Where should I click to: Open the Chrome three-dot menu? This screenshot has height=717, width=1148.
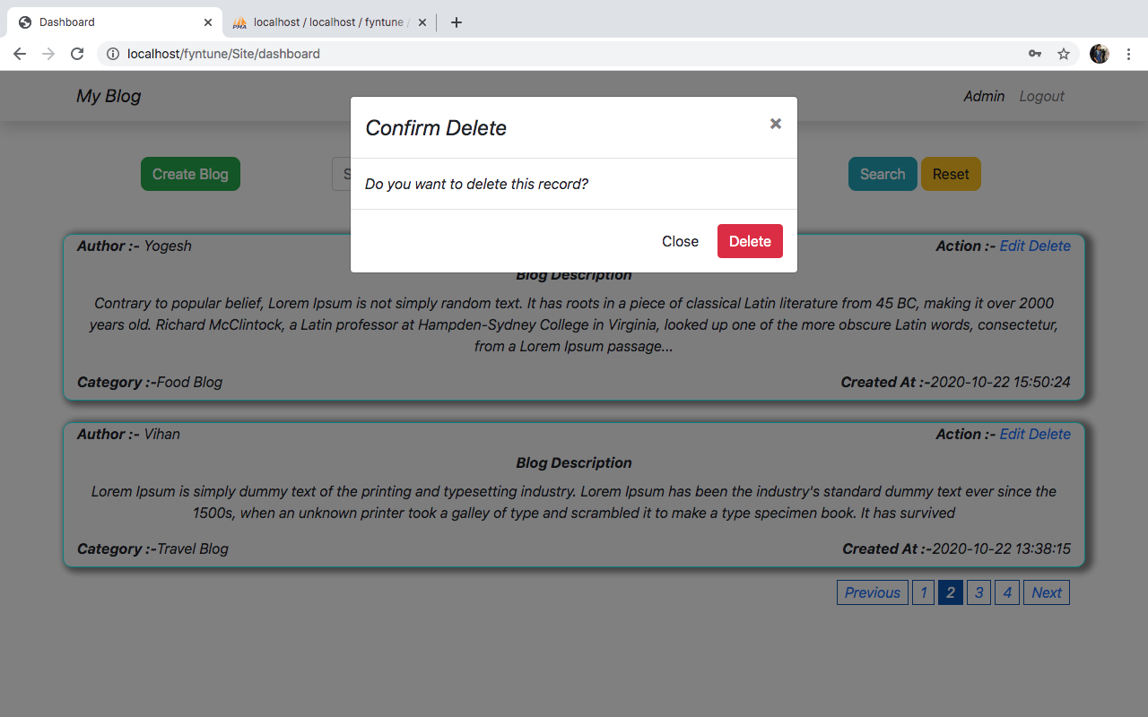tap(1128, 54)
